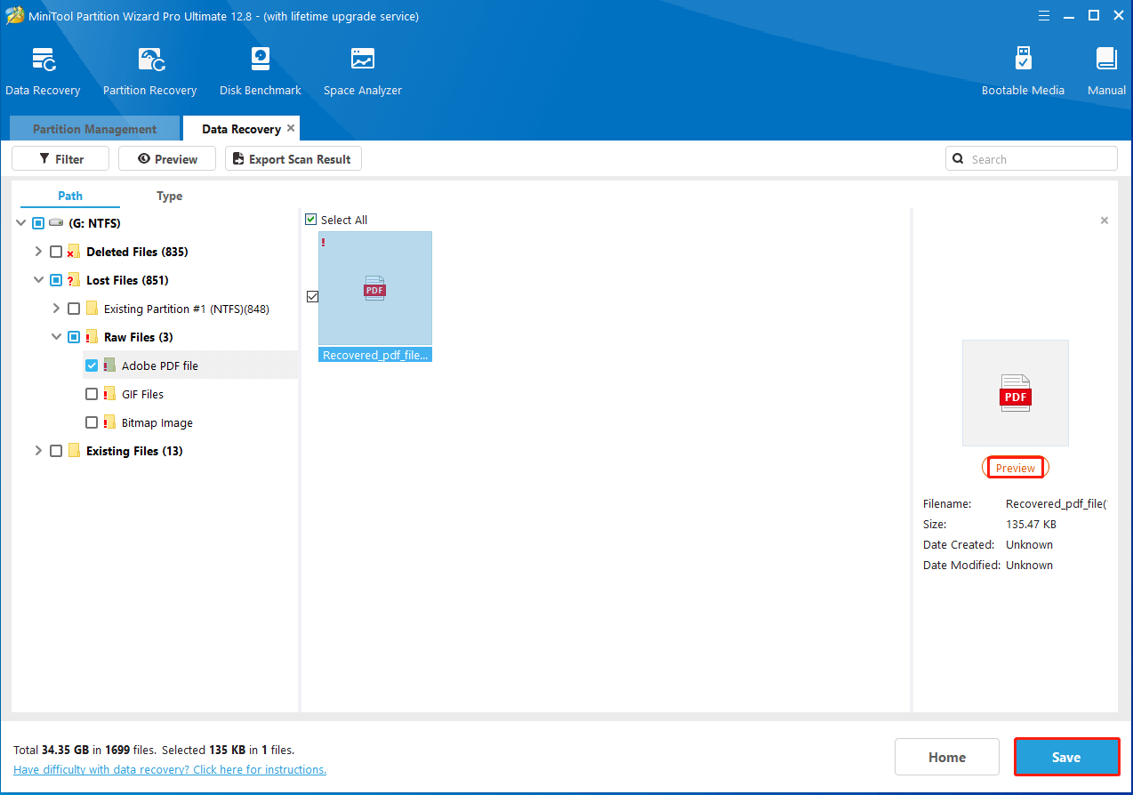Select the Adobe PDF file tree row

tap(190, 365)
